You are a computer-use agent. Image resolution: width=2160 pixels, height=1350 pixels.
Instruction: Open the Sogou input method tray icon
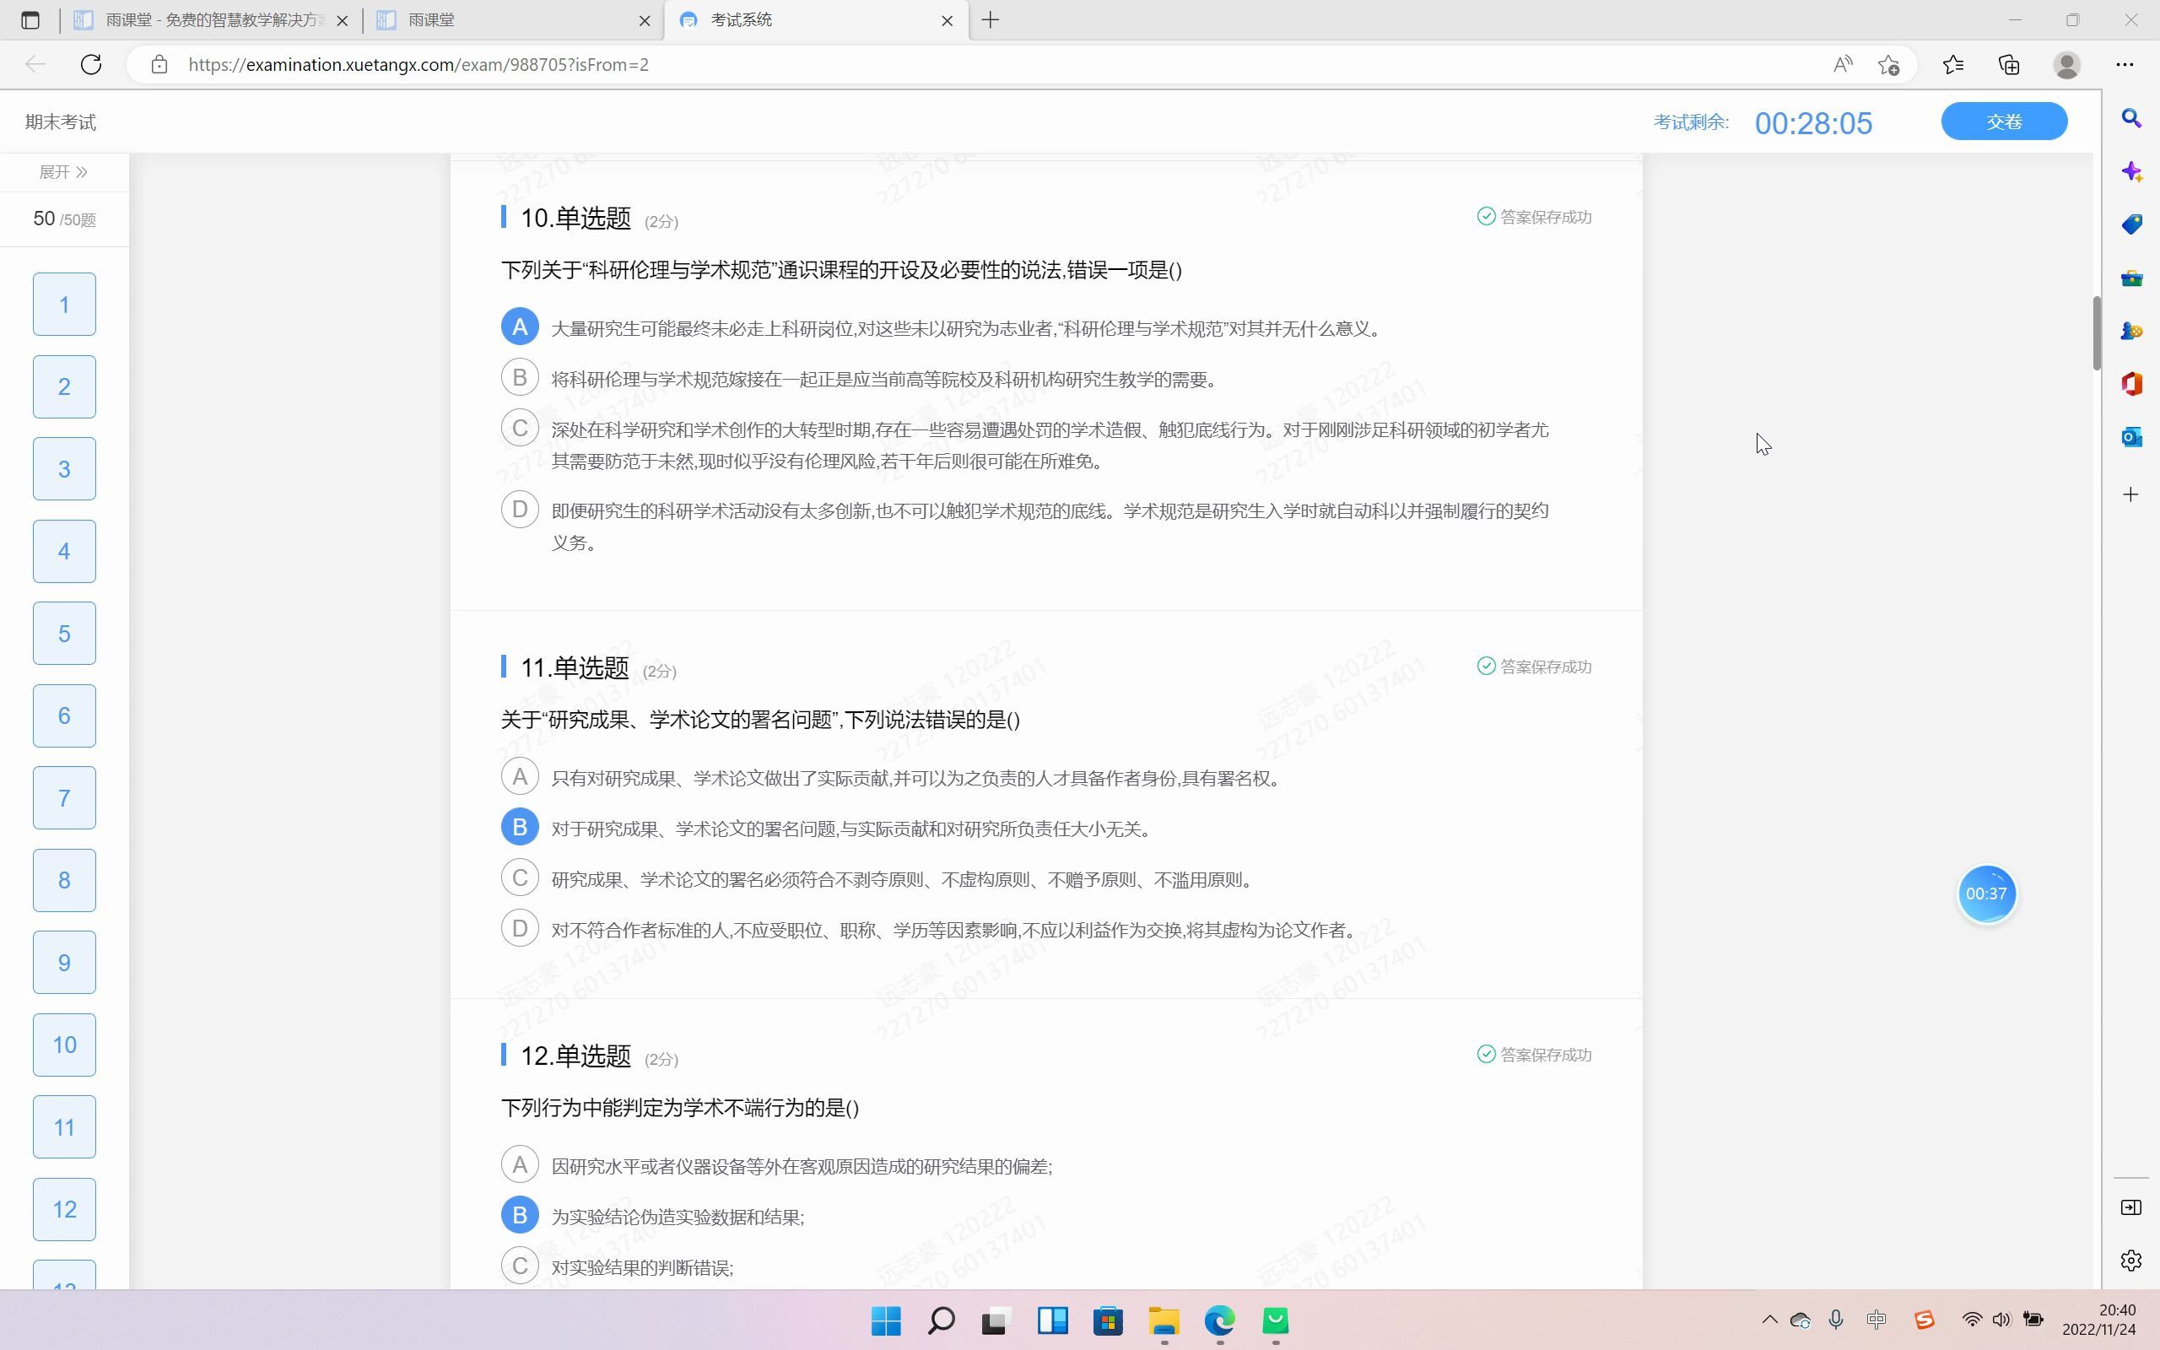[1924, 1319]
